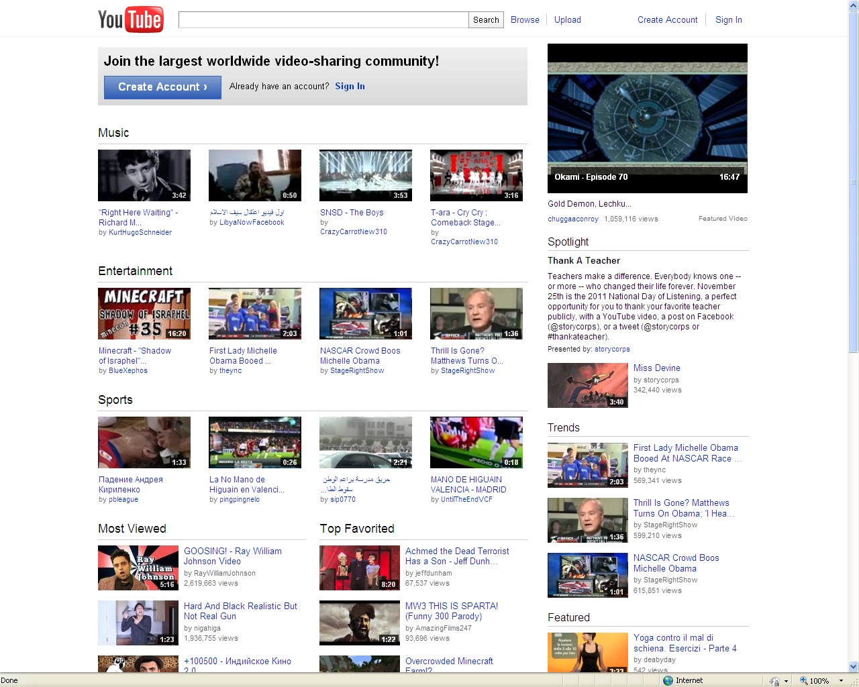Screen dimensions: 859x687
Task: Click the zoom magnifier icon in the status bar
Action: (x=803, y=680)
